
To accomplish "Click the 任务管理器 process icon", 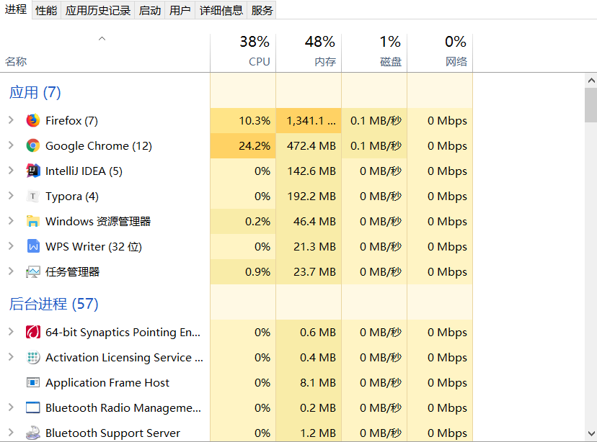I will coord(32,272).
